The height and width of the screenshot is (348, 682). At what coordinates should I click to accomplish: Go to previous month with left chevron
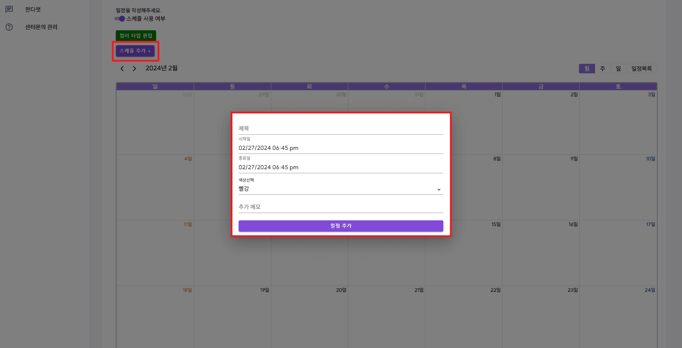122,69
